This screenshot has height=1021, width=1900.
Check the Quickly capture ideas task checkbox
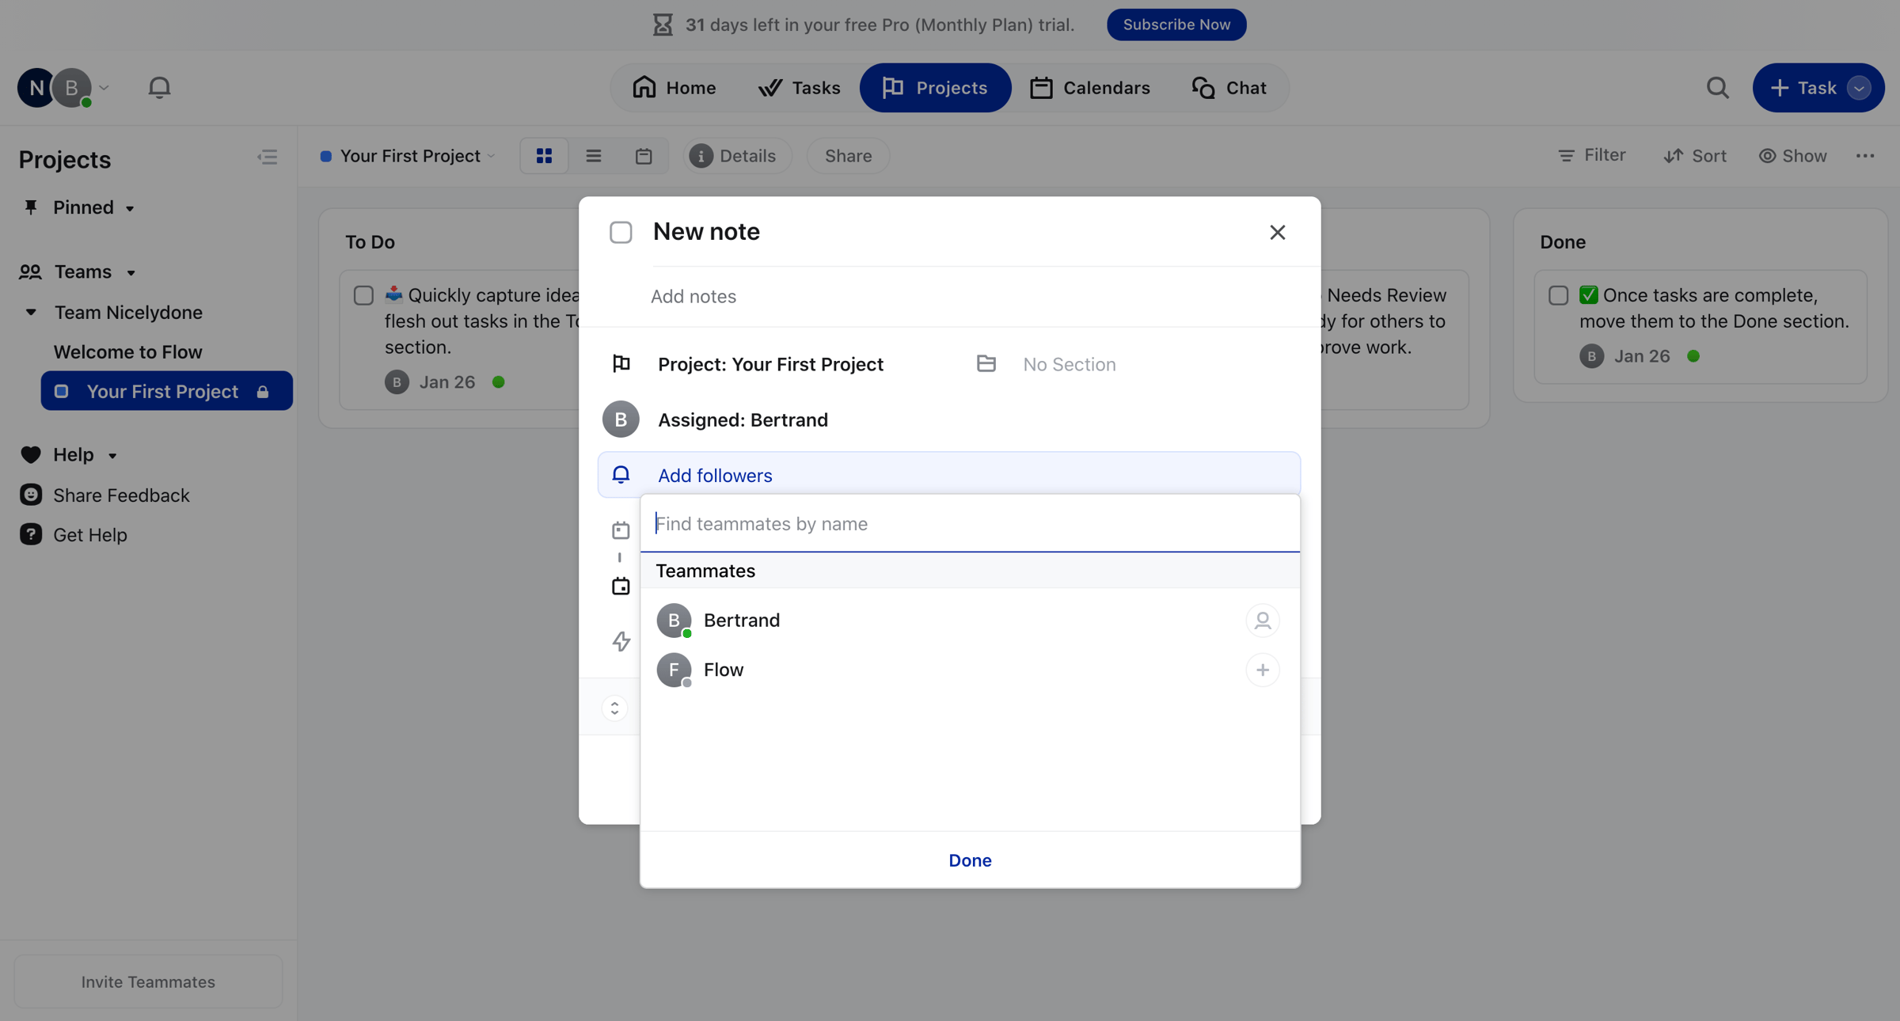[x=363, y=295]
